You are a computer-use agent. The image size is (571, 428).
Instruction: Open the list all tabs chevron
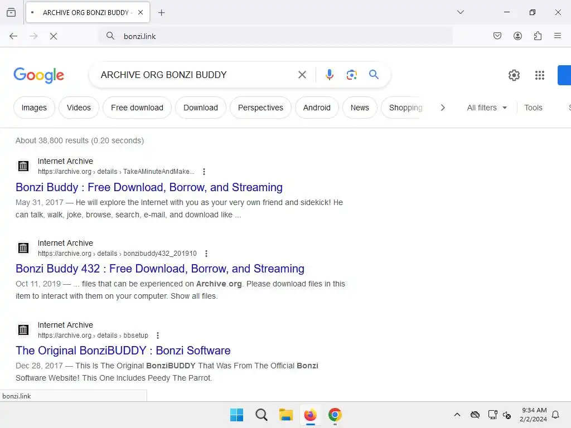tap(460, 12)
